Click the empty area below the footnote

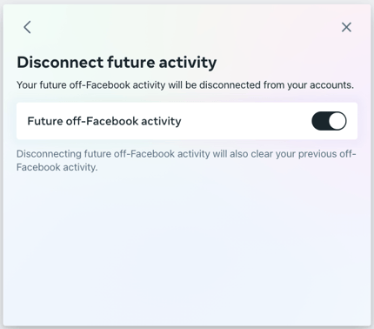(187, 246)
